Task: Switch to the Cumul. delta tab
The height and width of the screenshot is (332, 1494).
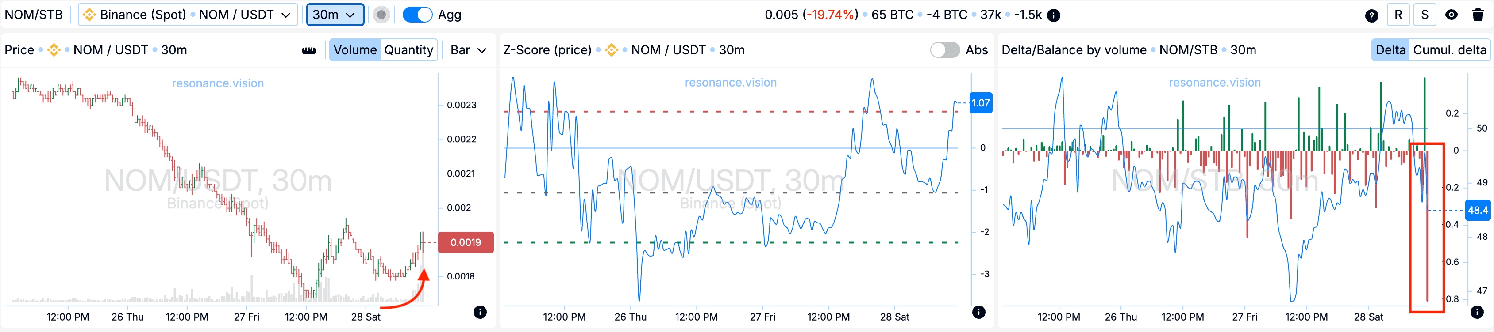Action: click(x=1449, y=50)
